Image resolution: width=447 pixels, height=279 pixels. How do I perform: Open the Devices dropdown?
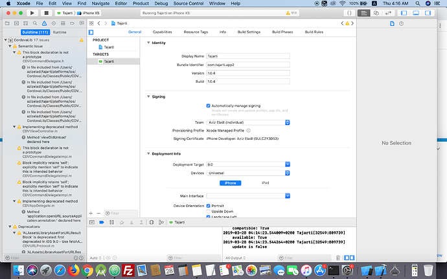click(x=248, y=173)
